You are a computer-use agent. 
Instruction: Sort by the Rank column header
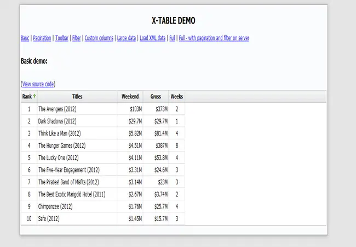click(x=29, y=97)
